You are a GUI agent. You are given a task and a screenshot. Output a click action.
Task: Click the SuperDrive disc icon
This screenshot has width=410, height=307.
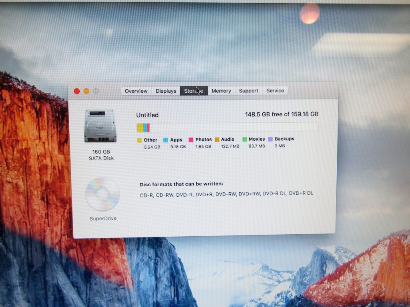point(102,194)
